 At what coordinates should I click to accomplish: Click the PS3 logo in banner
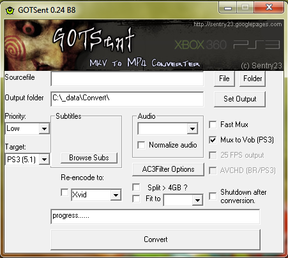[257, 45]
